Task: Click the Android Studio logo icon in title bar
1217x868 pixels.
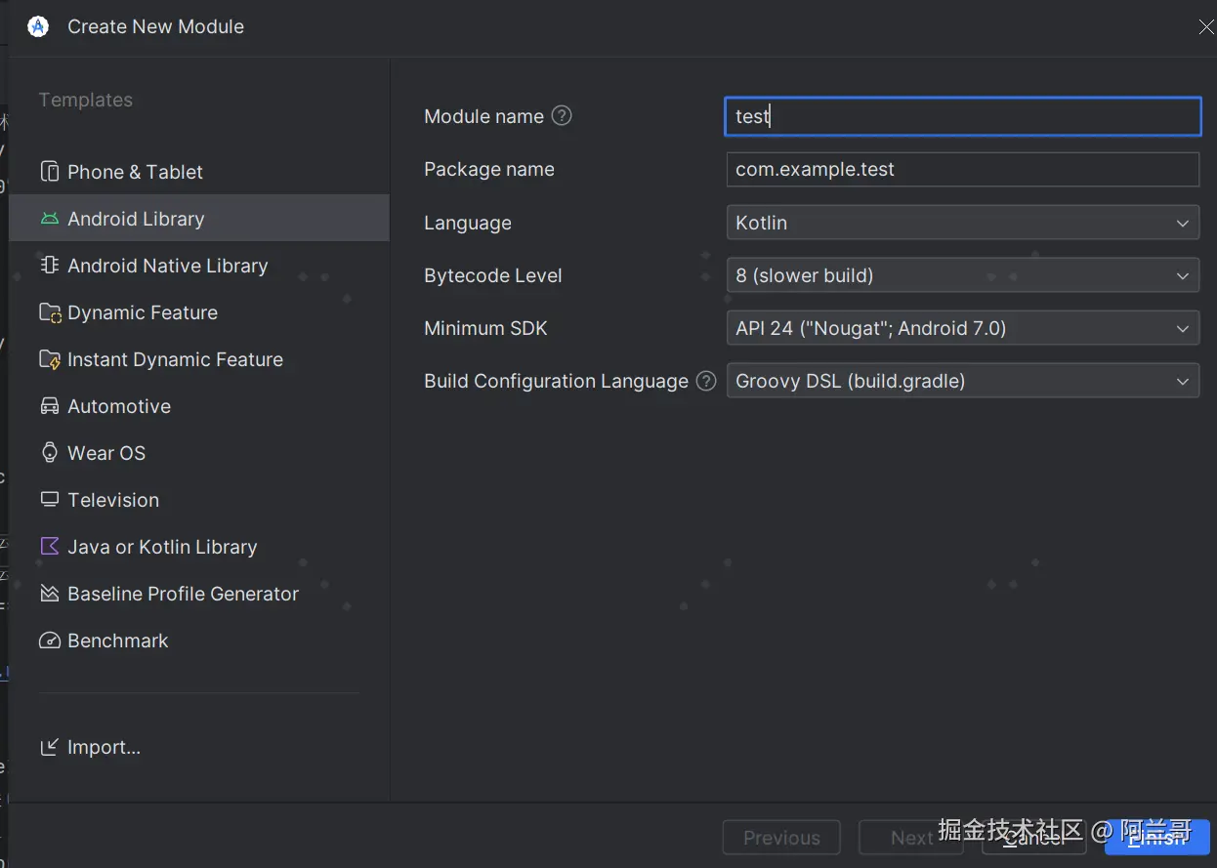Action: (x=38, y=26)
